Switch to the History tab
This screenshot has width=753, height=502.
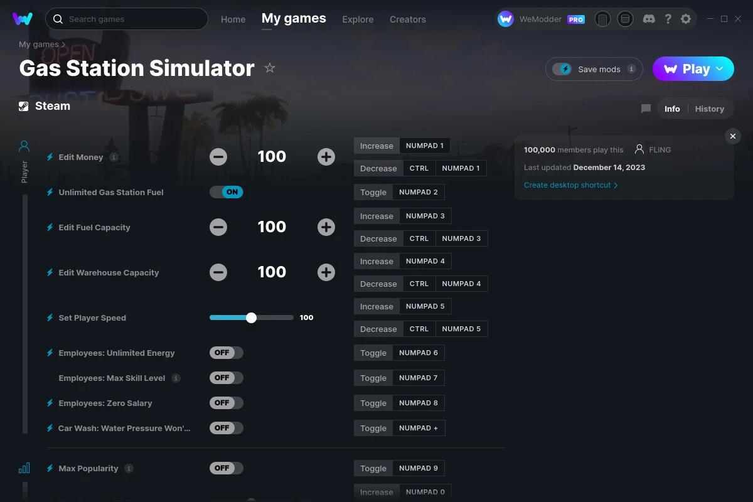pyautogui.click(x=709, y=108)
